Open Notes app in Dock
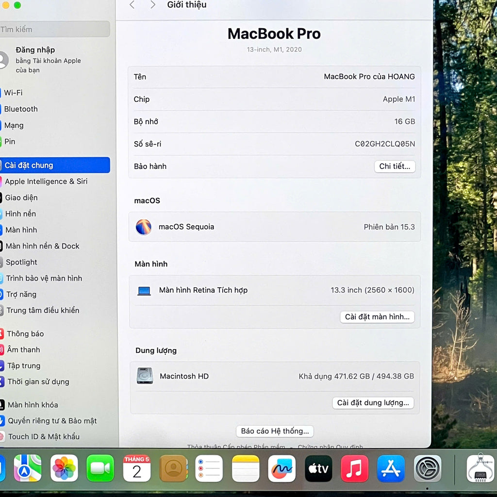This screenshot has width=497, height=497. (246, 468)
